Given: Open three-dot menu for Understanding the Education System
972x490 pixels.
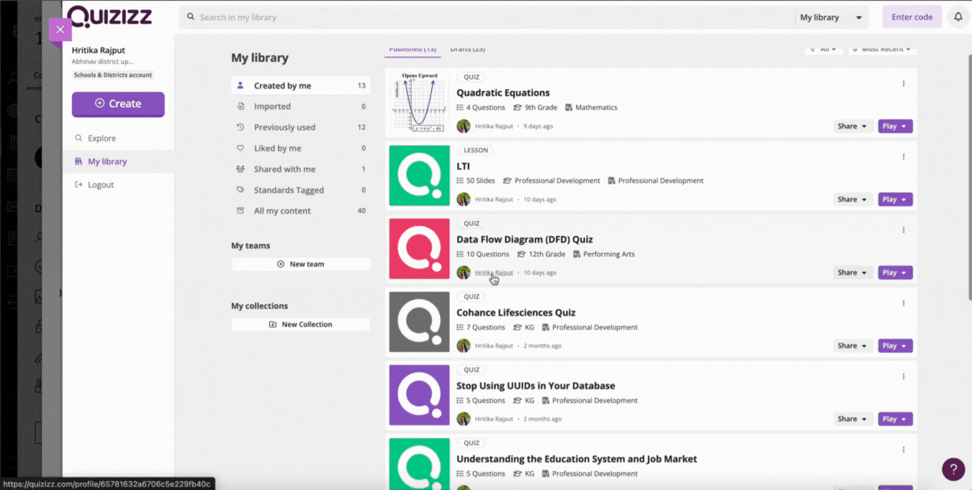Looking at the screenshot, I should point(903,450).
